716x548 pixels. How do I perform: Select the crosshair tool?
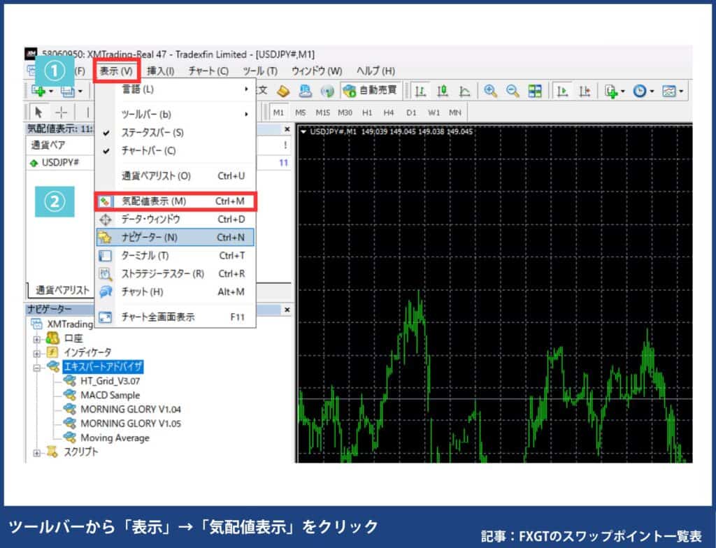tap(61, 113)
